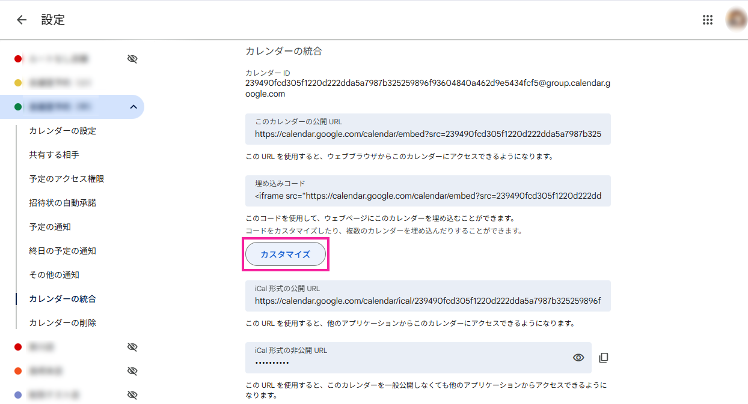This screenshot has height=404, width=748.
Task: Reveal the iCal 非公開 URL using the eye icon
Action: tap(578, 358)
